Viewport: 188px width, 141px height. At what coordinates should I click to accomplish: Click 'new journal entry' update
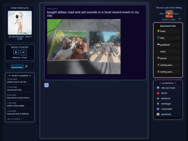click(x=14, y=90)
